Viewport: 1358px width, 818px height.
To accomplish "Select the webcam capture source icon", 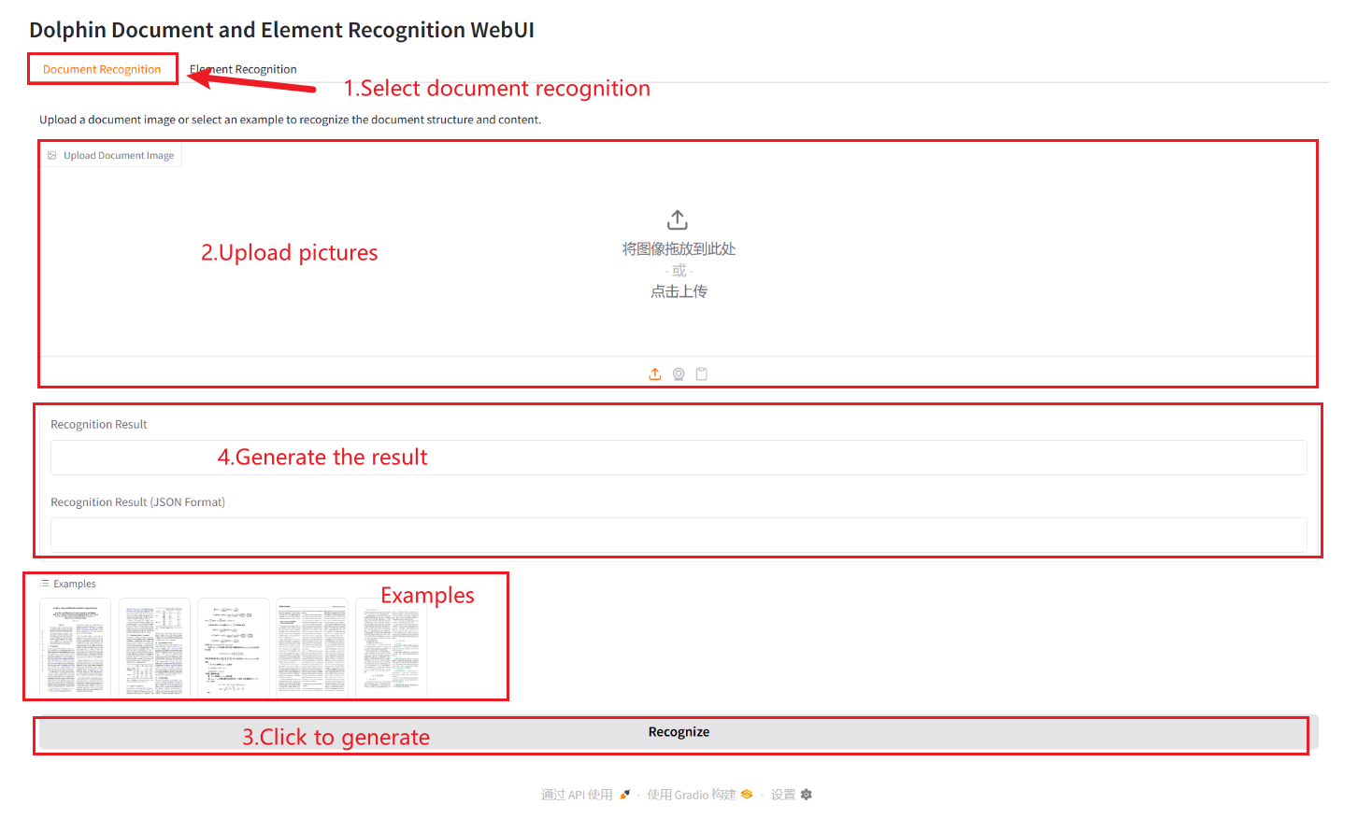I will 679,374.
